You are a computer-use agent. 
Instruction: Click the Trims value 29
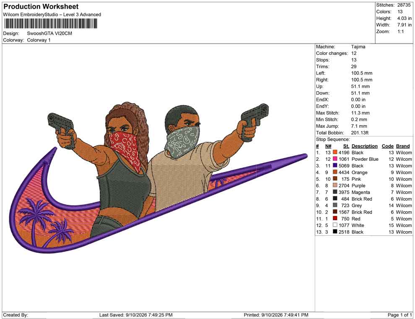click(x=354, y=67)
